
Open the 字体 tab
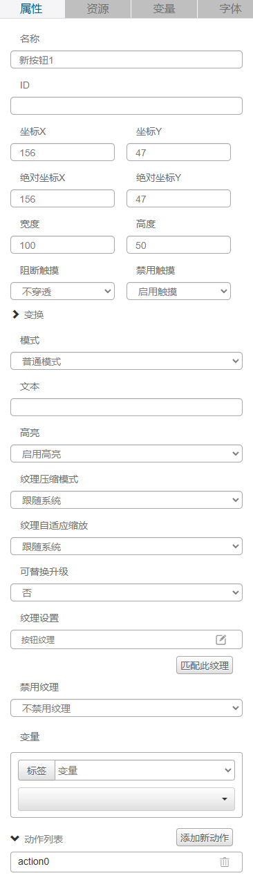click(225, 9)
